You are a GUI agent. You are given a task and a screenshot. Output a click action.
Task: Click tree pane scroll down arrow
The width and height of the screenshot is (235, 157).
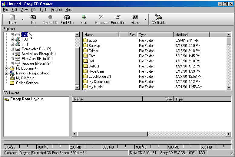pyautogui.click(x=77, y=87)
